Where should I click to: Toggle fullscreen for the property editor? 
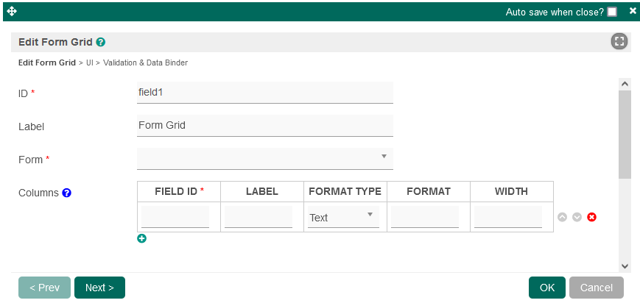point(619,42)
